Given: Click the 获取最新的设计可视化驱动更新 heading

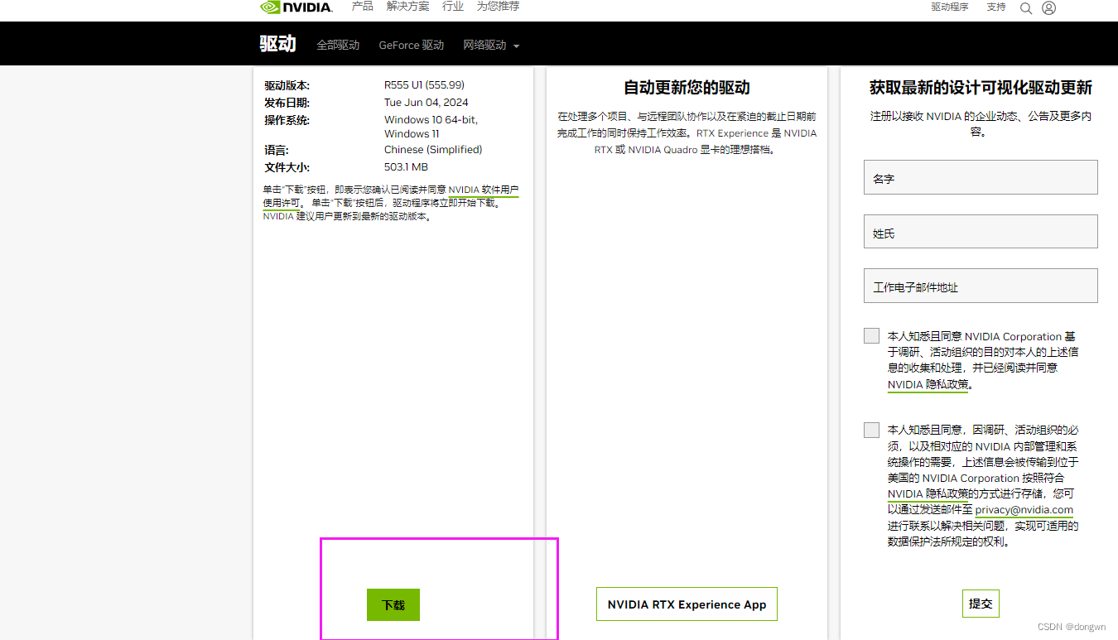Looking at the screenshot, I should [981, 88].
